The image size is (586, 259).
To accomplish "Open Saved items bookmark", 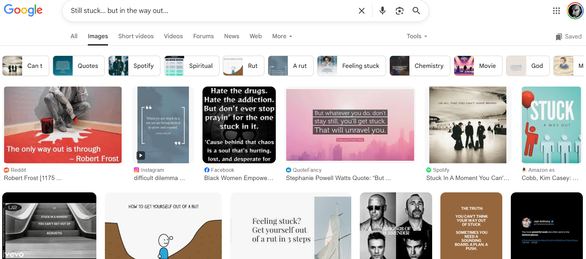I will coord(569,37).
